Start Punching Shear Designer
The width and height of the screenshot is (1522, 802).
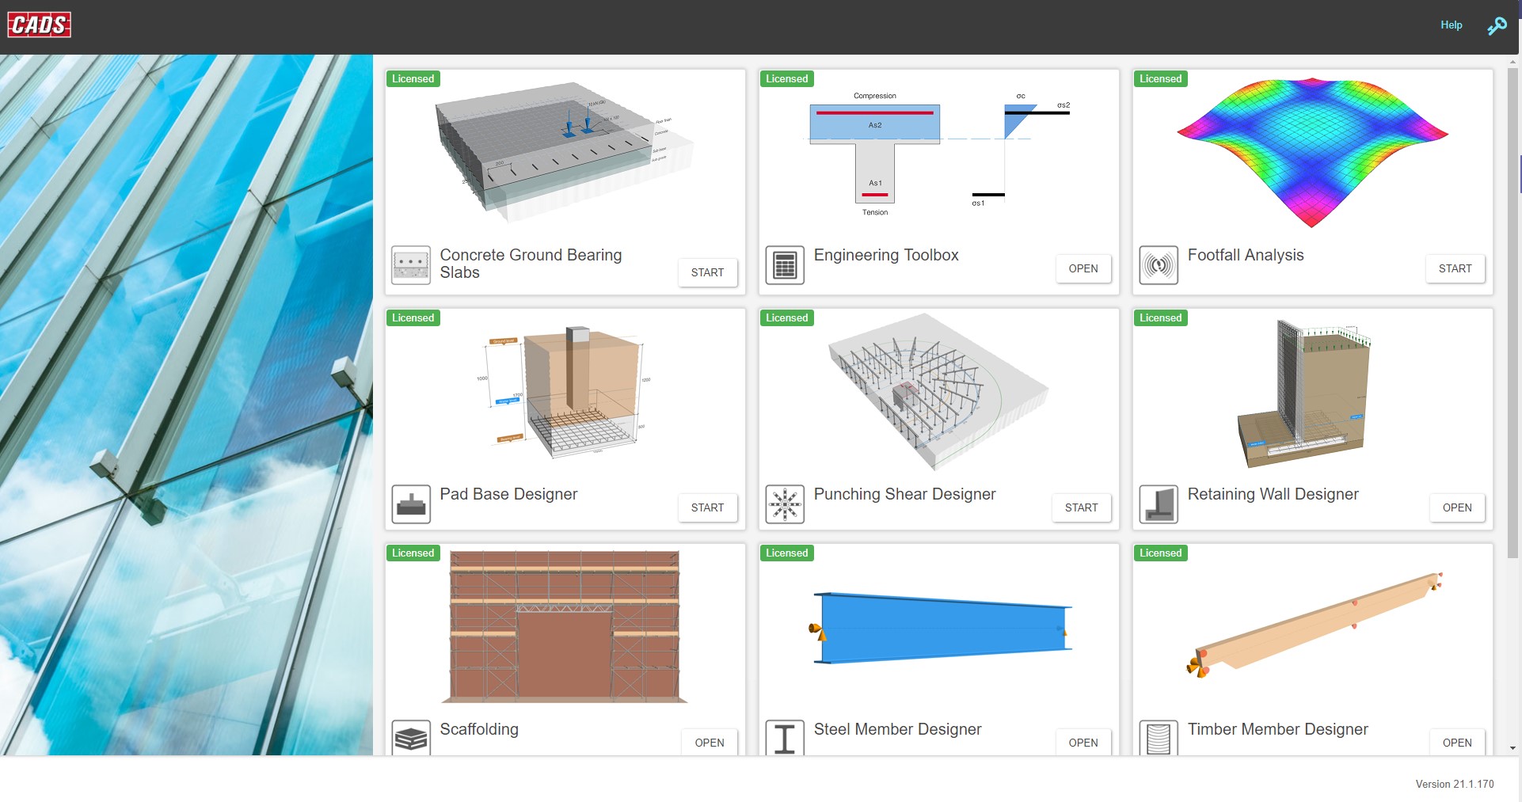1081,507
